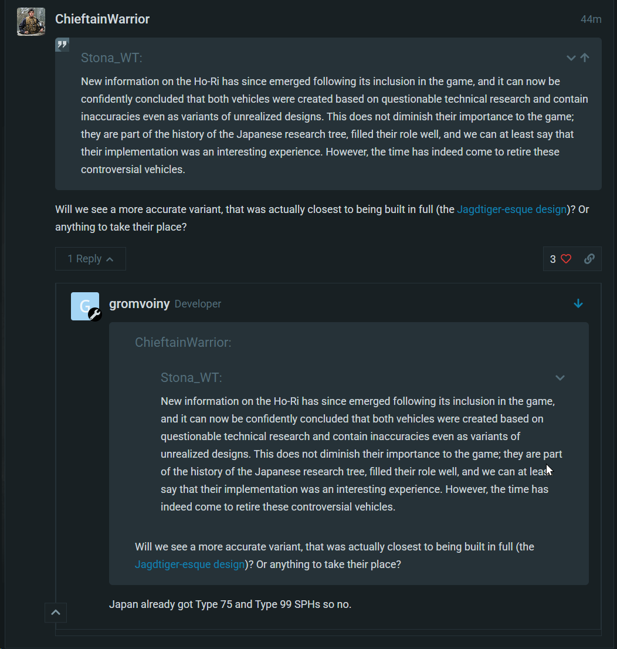Open ChieftainWarrior's profile from the username
Image resolution: width=617 pixels, height=649 pixels.
point(102,19)
